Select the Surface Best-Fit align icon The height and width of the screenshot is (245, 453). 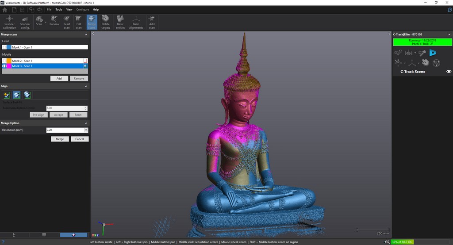click(x=17, y=95)
